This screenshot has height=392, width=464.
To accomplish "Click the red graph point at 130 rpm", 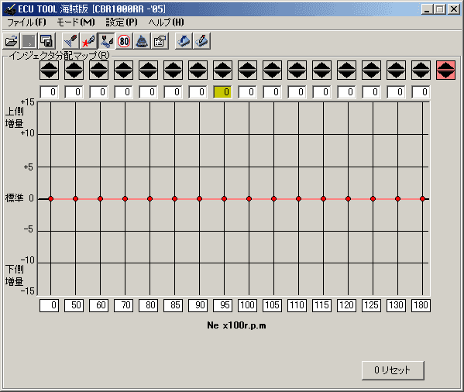I will (397, 199).
